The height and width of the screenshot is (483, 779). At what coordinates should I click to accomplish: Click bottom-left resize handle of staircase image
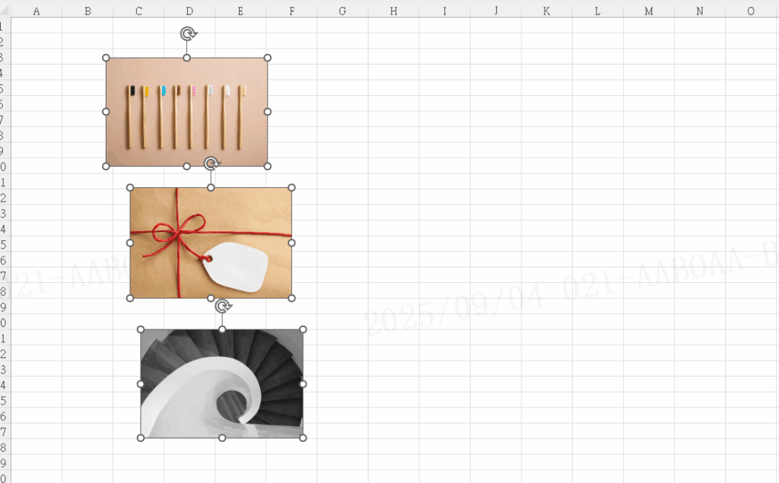[141, 438]
